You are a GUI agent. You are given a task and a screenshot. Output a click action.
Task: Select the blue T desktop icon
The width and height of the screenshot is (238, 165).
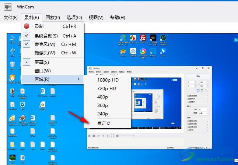(153, 51)
